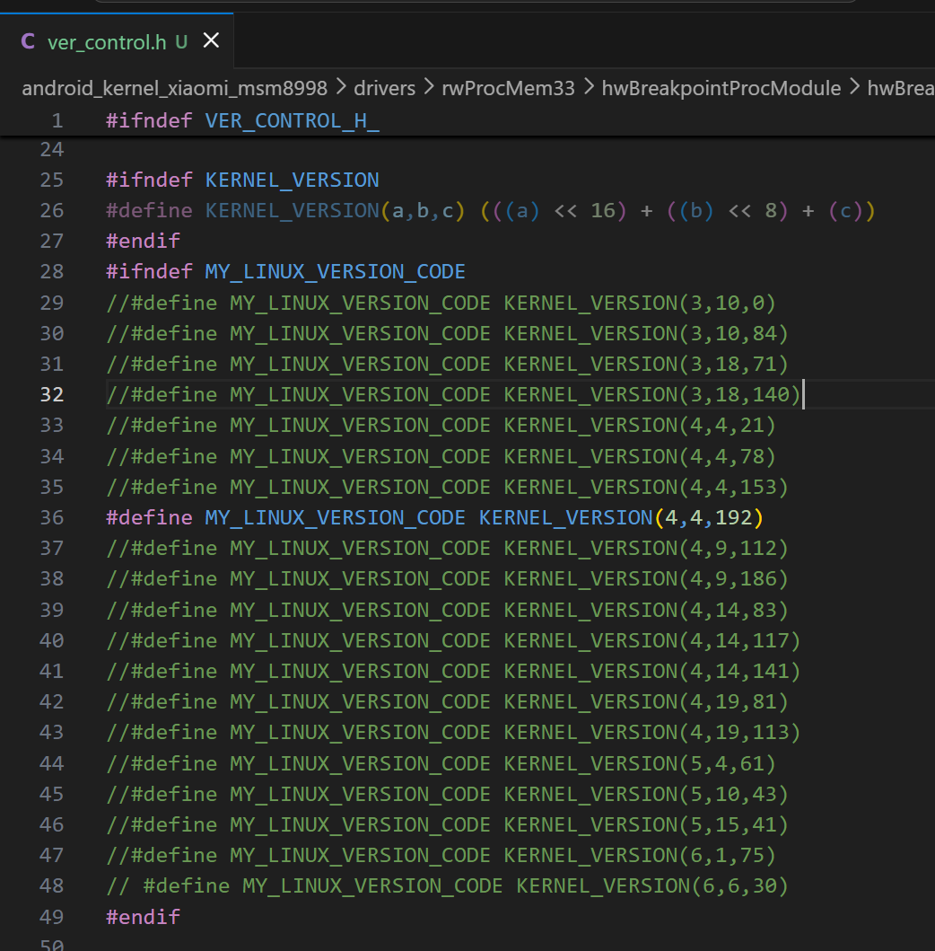Click the commented KERNEL_VERSION(5,10,43) line
Viewport: 935px width, 951px height.
(x=447, y=794)
